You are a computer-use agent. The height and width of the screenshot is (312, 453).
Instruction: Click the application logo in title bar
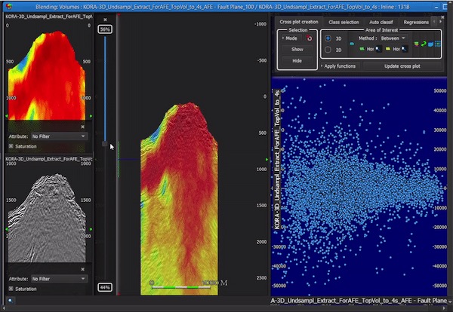(x=9, y=6)
